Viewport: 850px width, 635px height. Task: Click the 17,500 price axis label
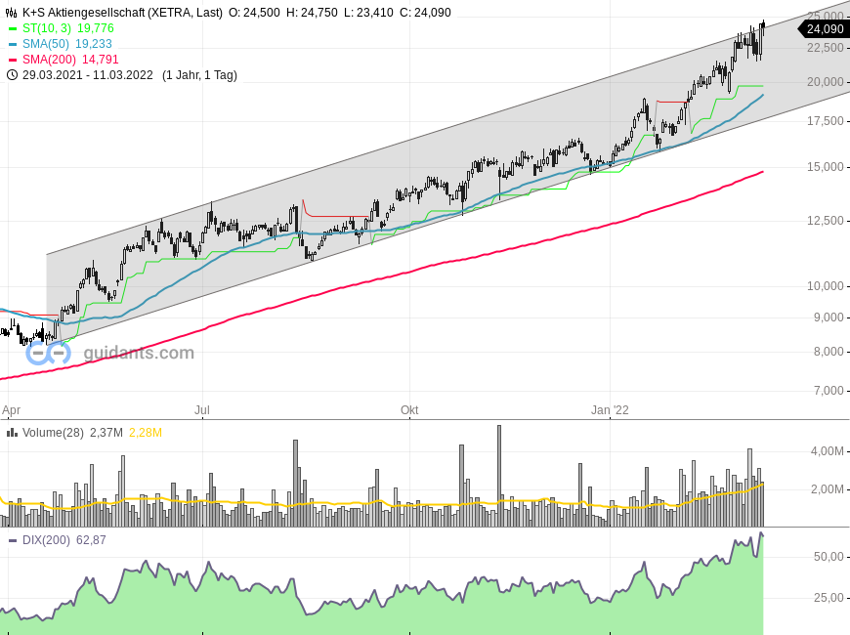(825, 121)
